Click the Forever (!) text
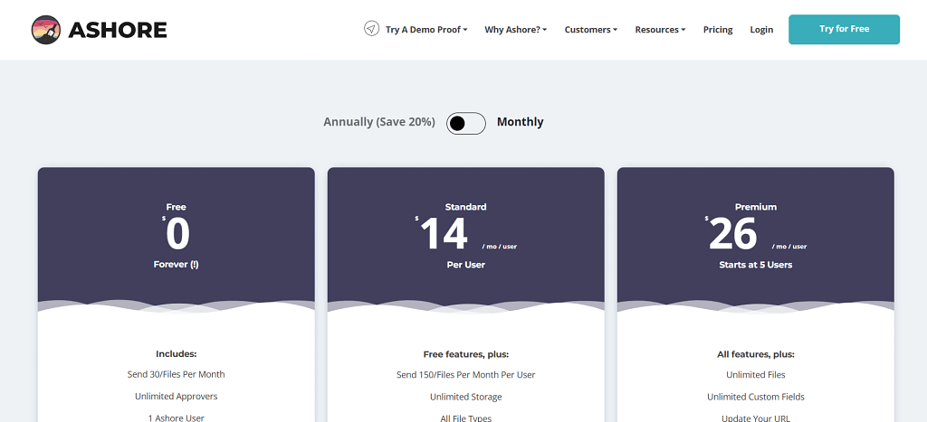927x422 pixels. point(177,265)
